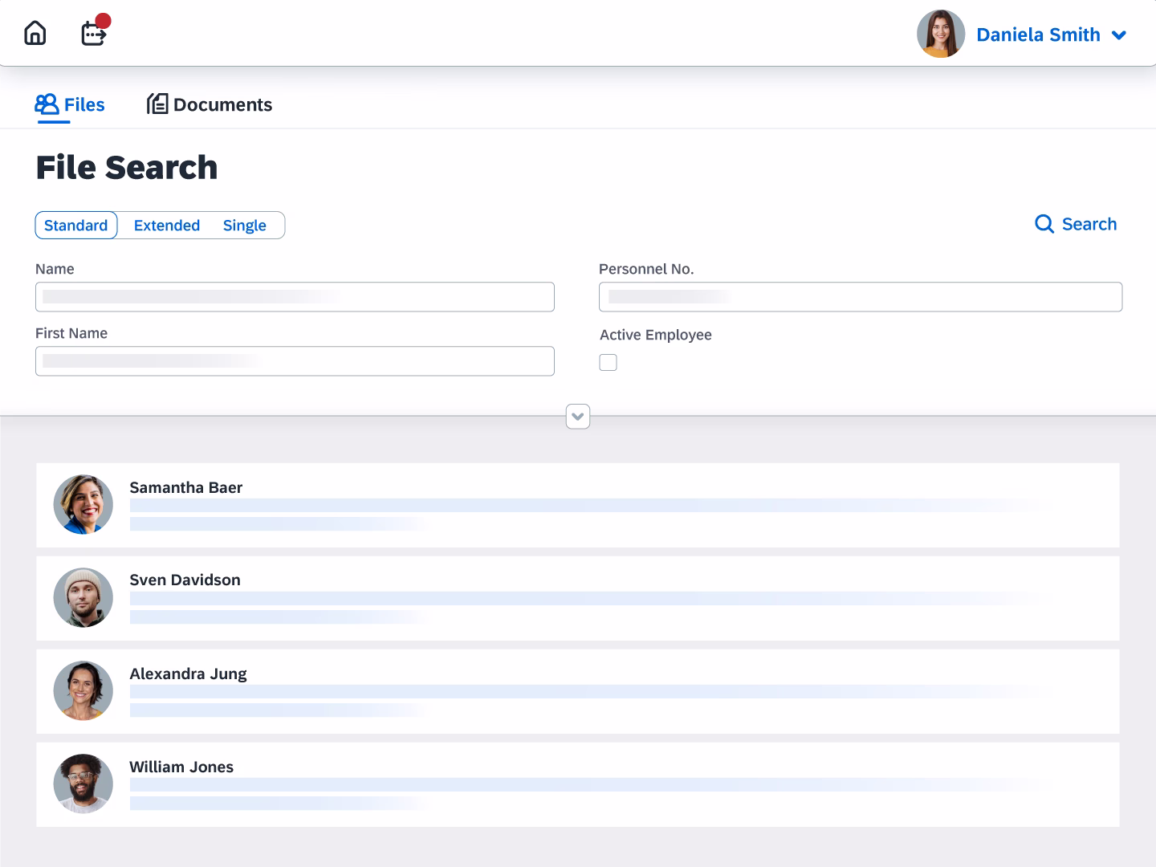Viewport: 1156px width, 867px height.
Task: Click the home icon
Action: pyautogui.click(x=35, y=34)
